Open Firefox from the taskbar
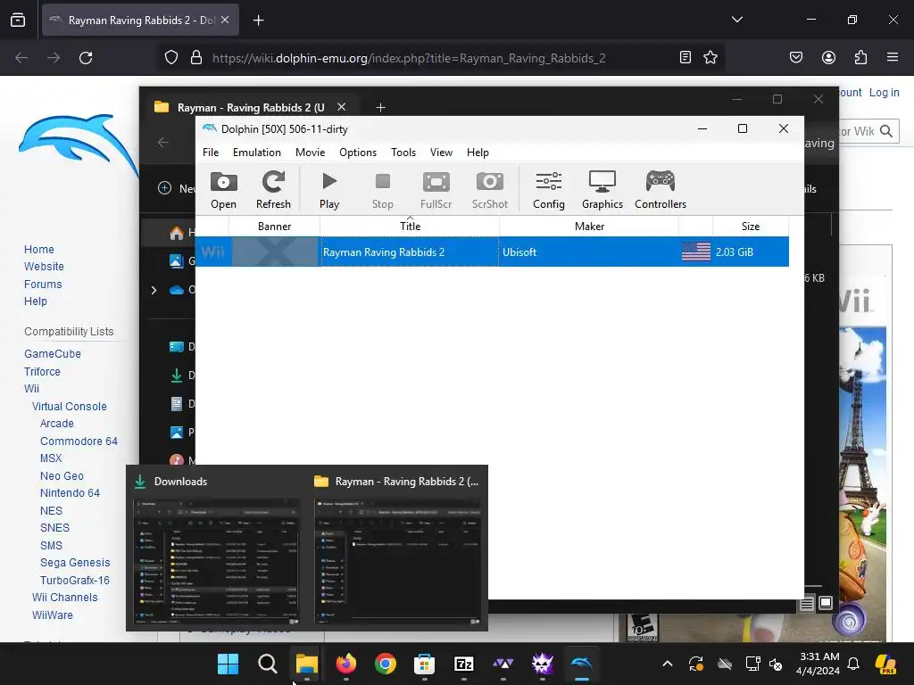The height and width of the screenshot is (685, 914). [346, 664]
